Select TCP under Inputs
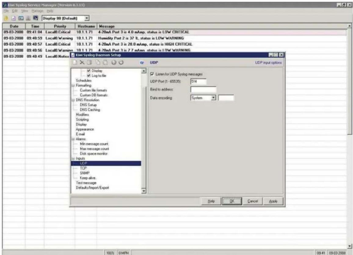 [x=83, y=168]
